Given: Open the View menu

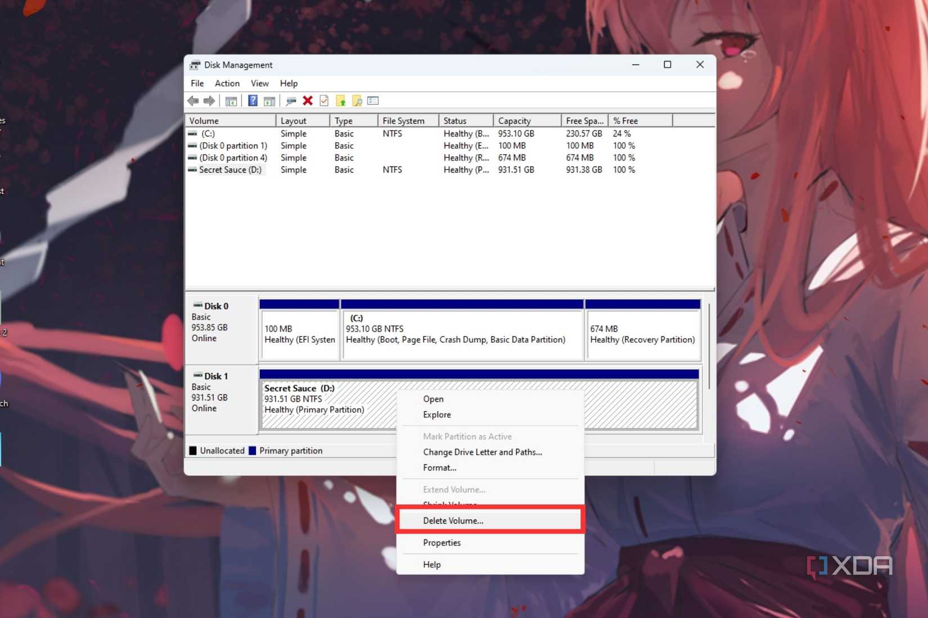Looking at the screenshot, I should click(x=259, y=83).
